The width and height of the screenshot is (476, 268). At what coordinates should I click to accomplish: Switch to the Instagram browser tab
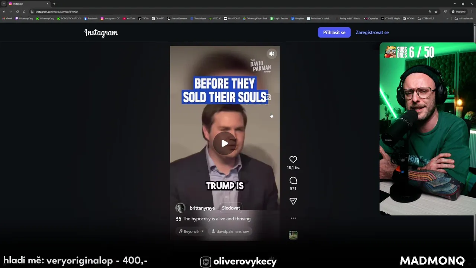point(28,4)
